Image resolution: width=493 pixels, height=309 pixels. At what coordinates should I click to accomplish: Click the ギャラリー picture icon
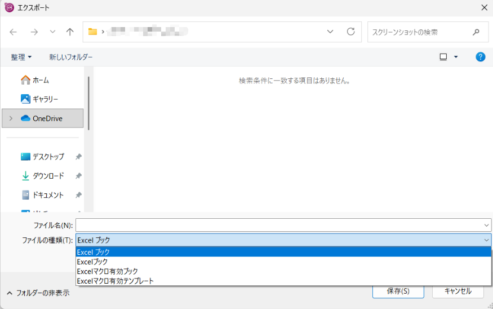point(25,99)
